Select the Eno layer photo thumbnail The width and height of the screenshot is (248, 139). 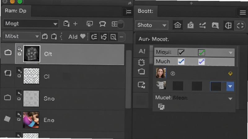click(x=31, y=120)
